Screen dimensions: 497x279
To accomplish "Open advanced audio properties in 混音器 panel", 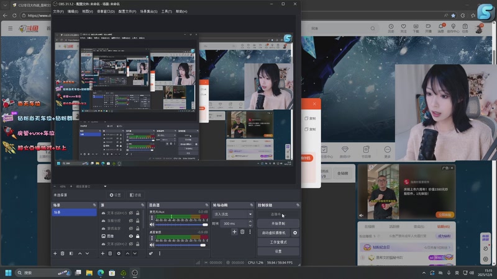I will click(x=151, y=254).
